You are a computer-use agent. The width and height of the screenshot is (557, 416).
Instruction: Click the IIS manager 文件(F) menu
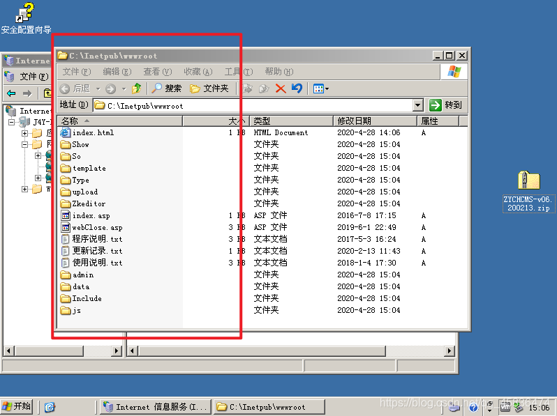coord(34,77)
